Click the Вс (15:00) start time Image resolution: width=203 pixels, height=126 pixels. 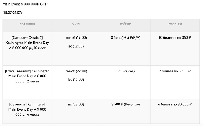tap(76, 79)
